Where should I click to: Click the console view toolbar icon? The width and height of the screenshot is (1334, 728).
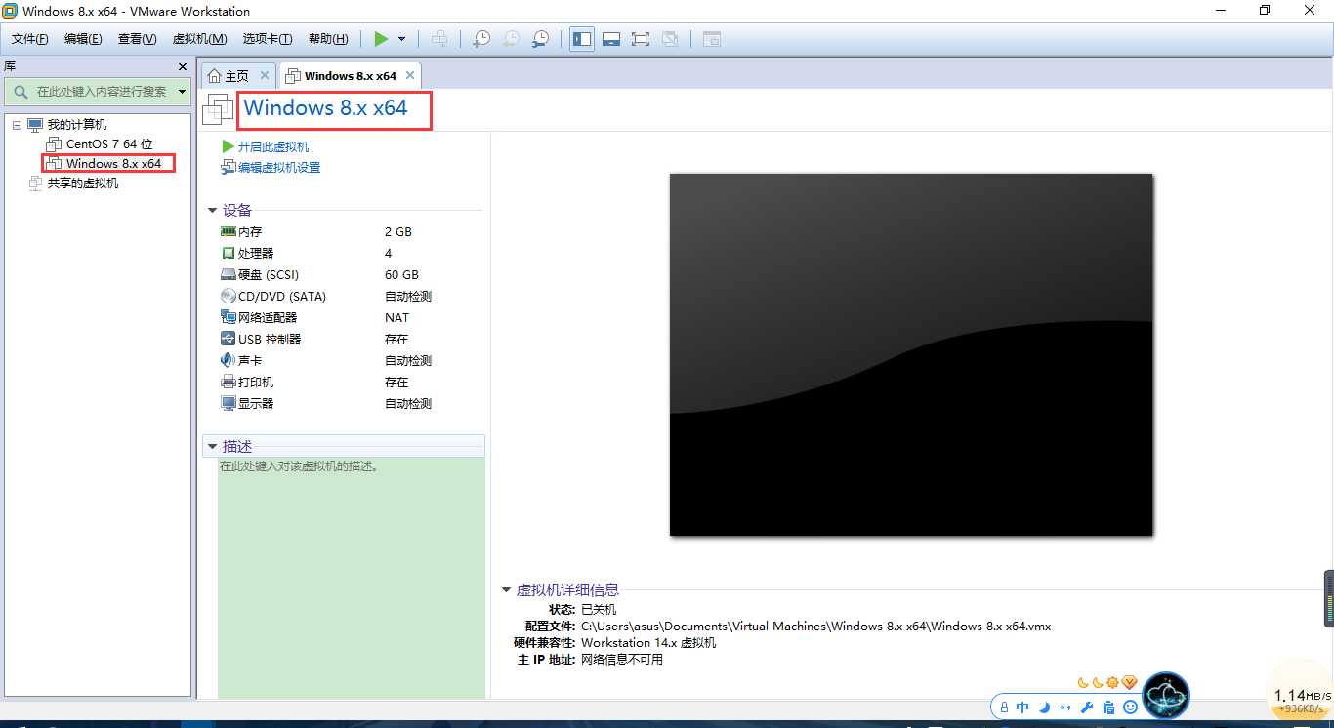(712, 39)
